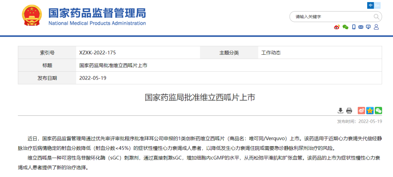This screenshot has width=393, height=177.
Task: Print the article using printer icon
Action: pyautogui.click(x=349, y=110)
